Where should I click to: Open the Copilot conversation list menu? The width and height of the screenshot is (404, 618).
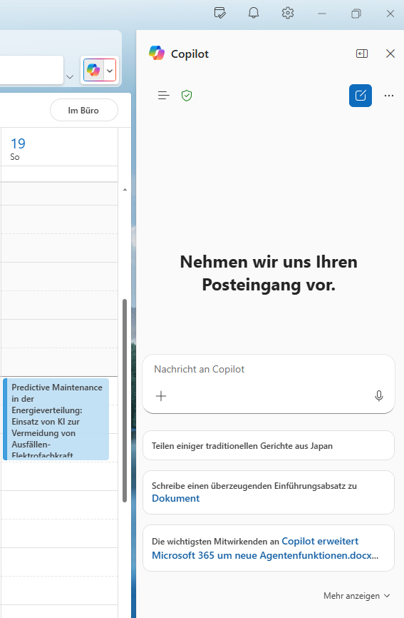click(x=164, y=96)
